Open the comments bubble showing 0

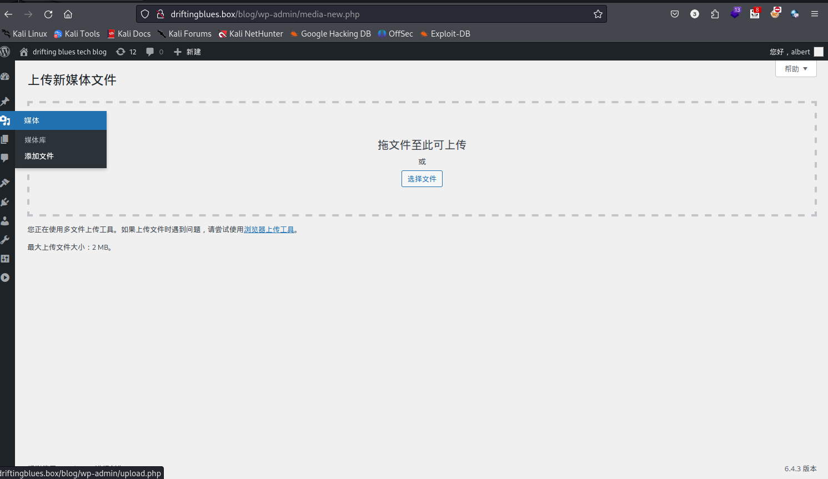154,52
